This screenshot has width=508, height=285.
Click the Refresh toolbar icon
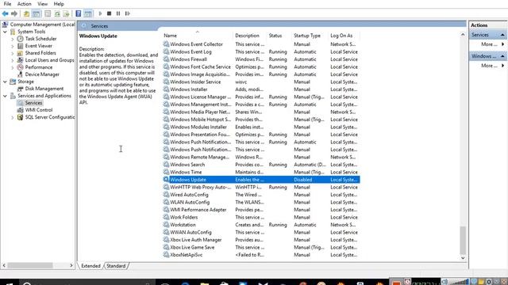pyautogui.click(x=57, y=13)
